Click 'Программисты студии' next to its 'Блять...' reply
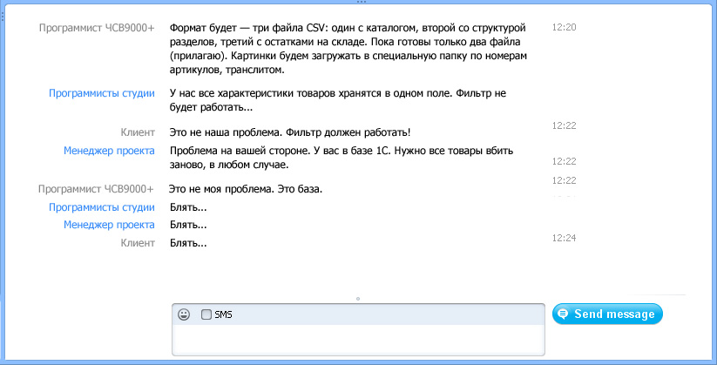Viewport: 717px width, 365px height. (x=102, y=207)
